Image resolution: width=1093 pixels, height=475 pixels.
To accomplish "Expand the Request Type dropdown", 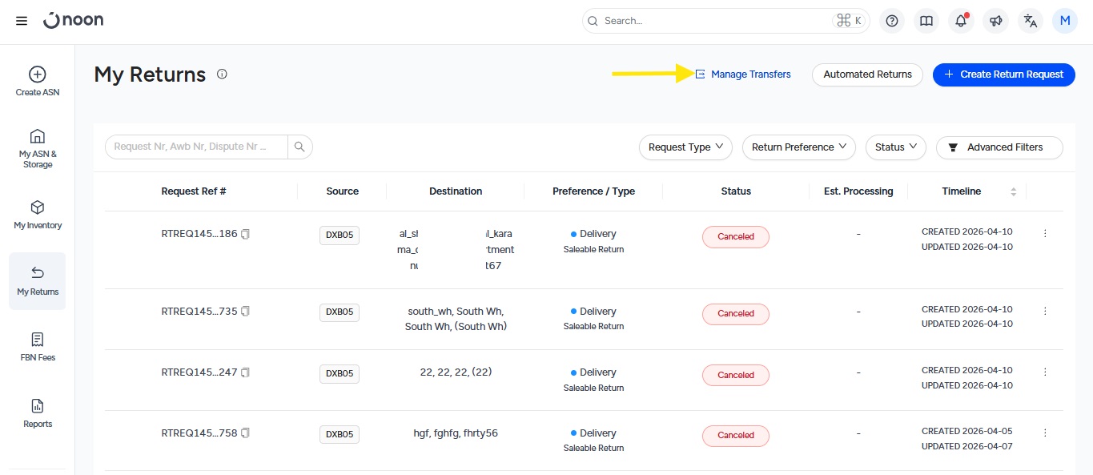I will (x=685, y=147).
